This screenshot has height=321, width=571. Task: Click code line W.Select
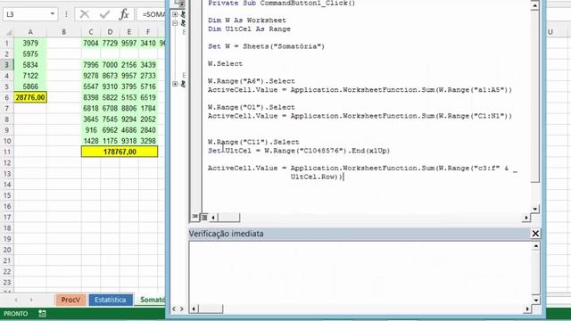[225, 63]
